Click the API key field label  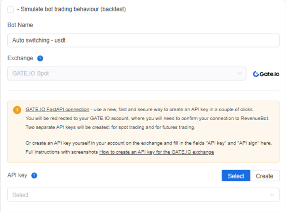tap(17, 175)
